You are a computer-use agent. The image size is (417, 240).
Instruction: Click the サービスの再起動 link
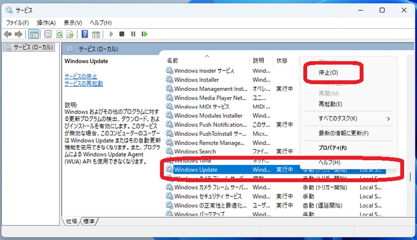click(84, 83)
